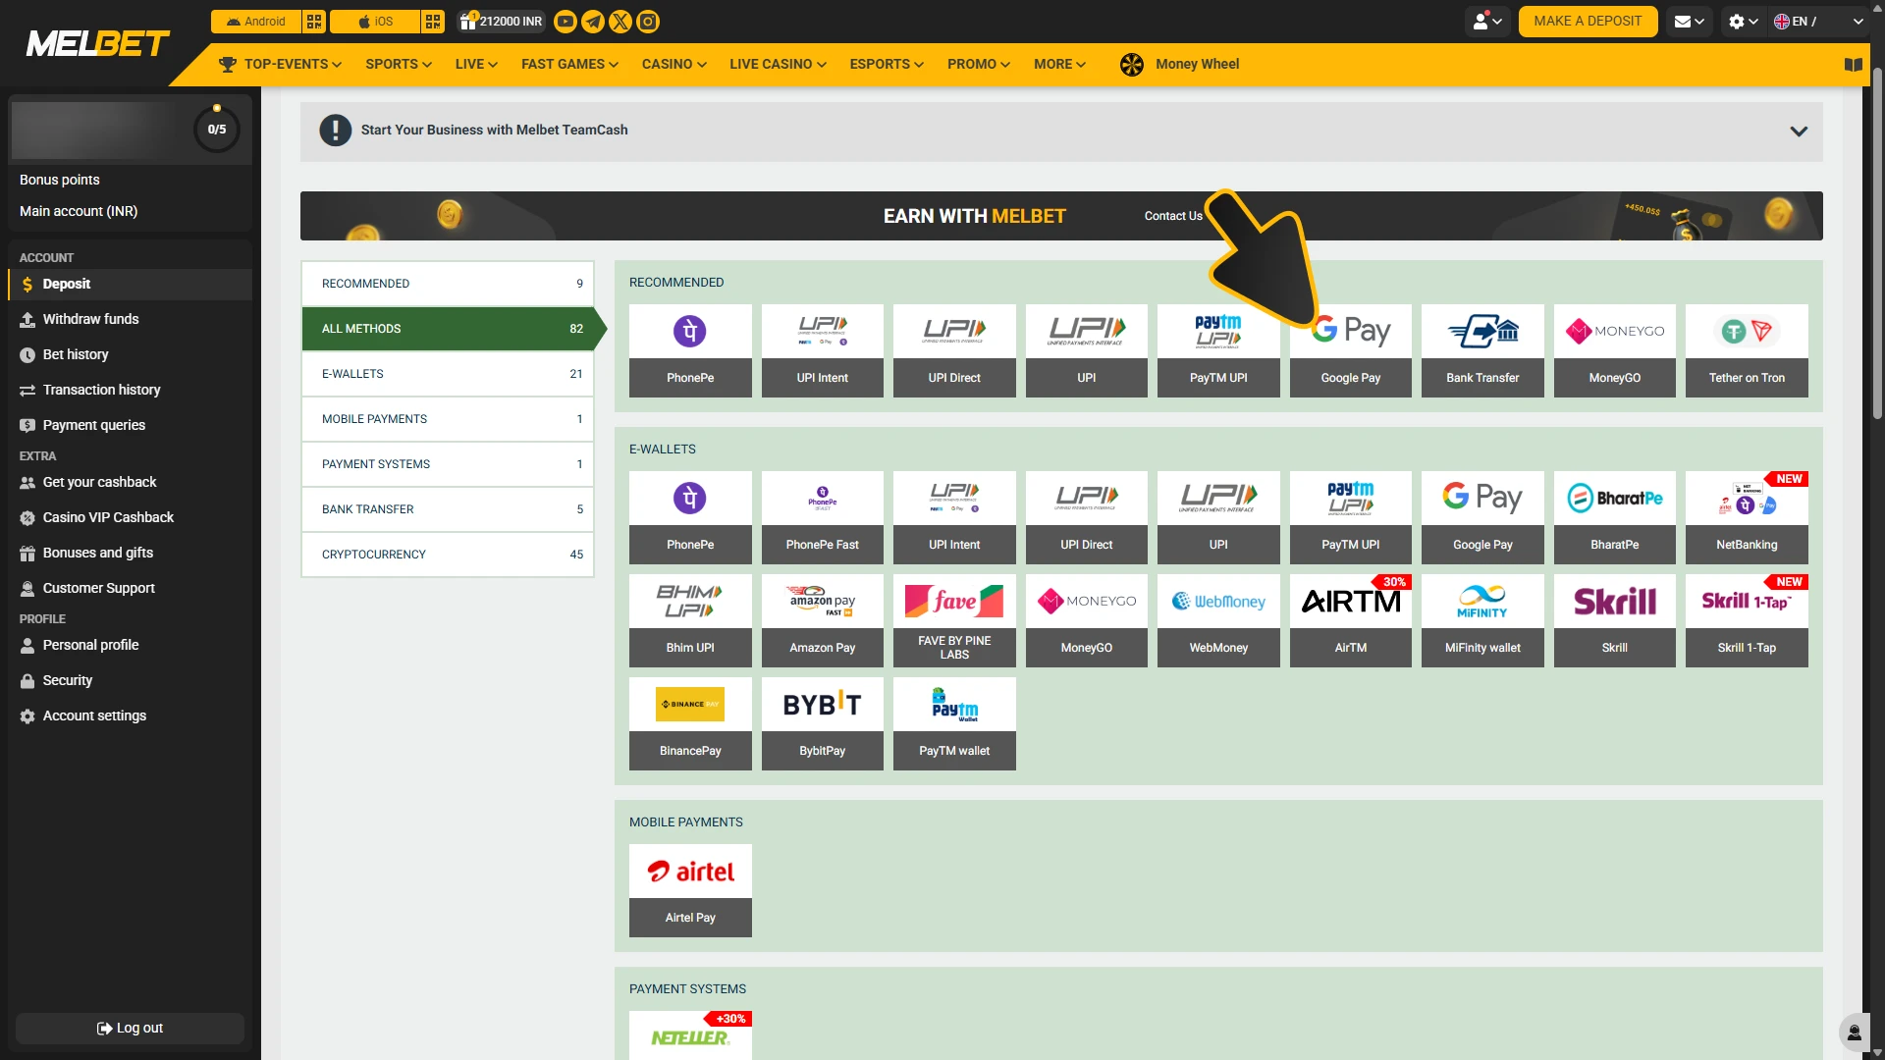
Task: Click the MAKE A DEPOSIT button
Action: point(1588,22)
